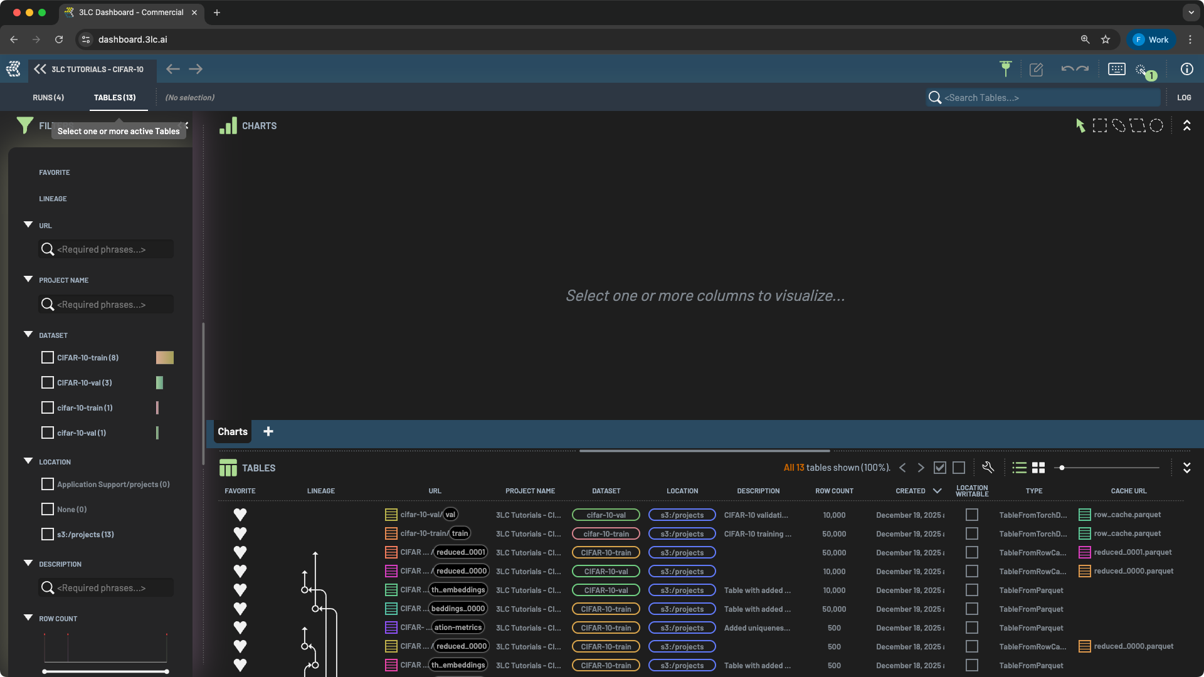Switch tables to list view

(1019, 468)
